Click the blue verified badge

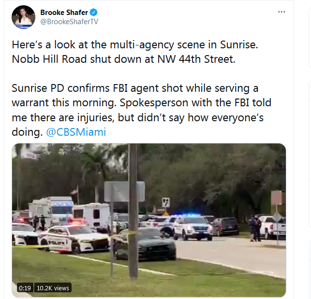93,13
